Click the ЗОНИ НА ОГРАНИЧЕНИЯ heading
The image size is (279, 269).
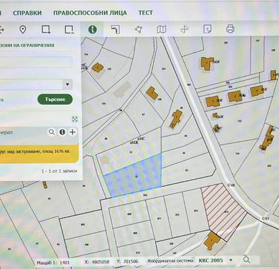[x=27, y=46]
